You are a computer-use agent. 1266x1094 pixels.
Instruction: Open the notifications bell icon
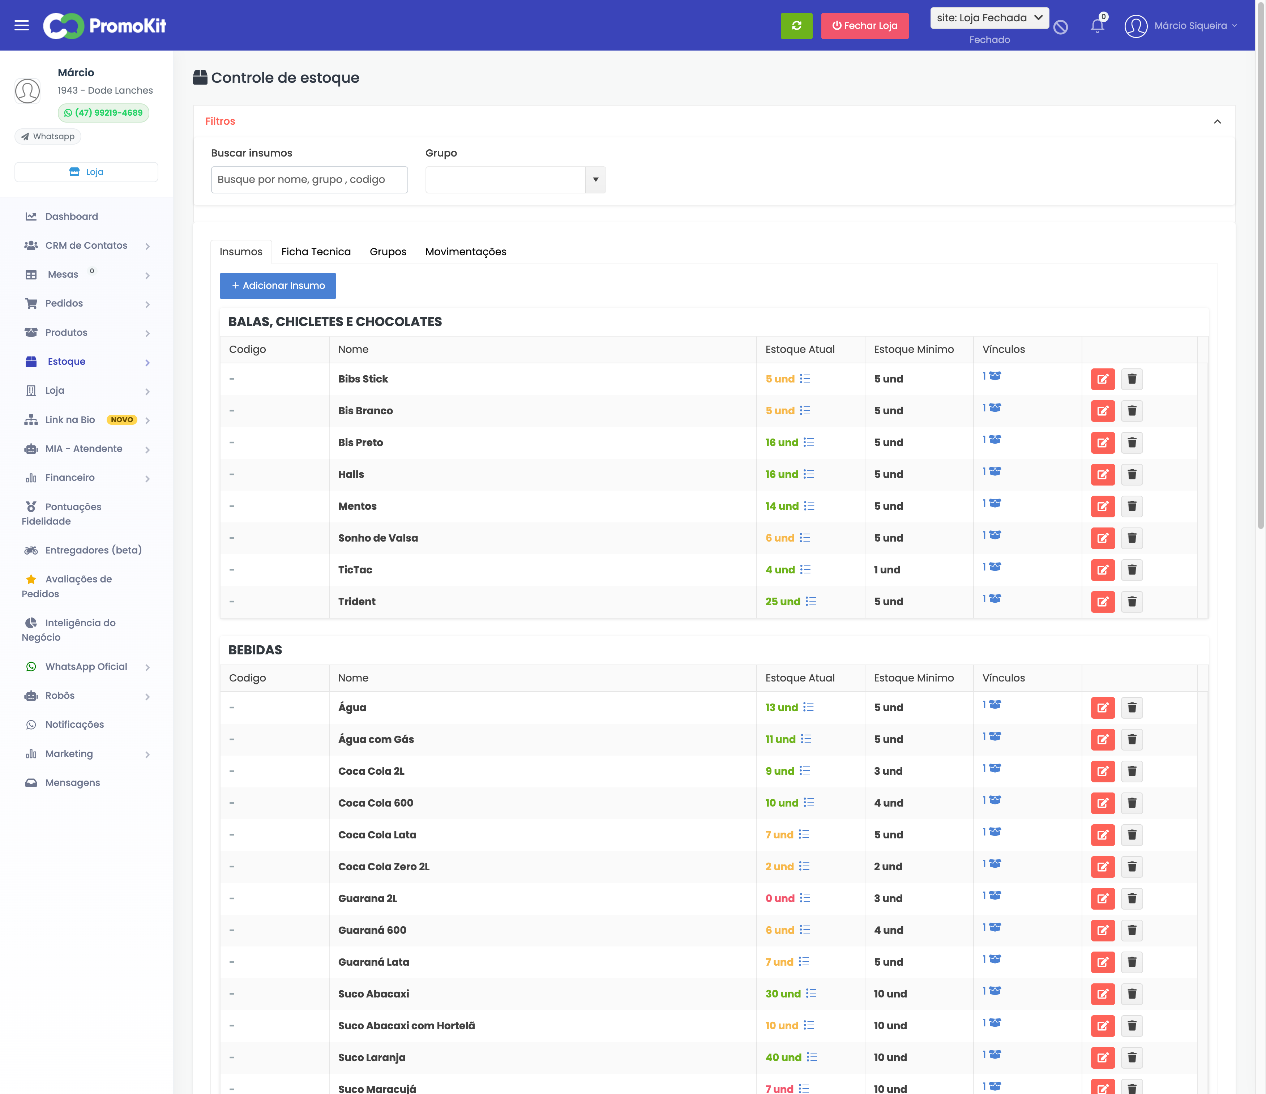coord(1098,26)
